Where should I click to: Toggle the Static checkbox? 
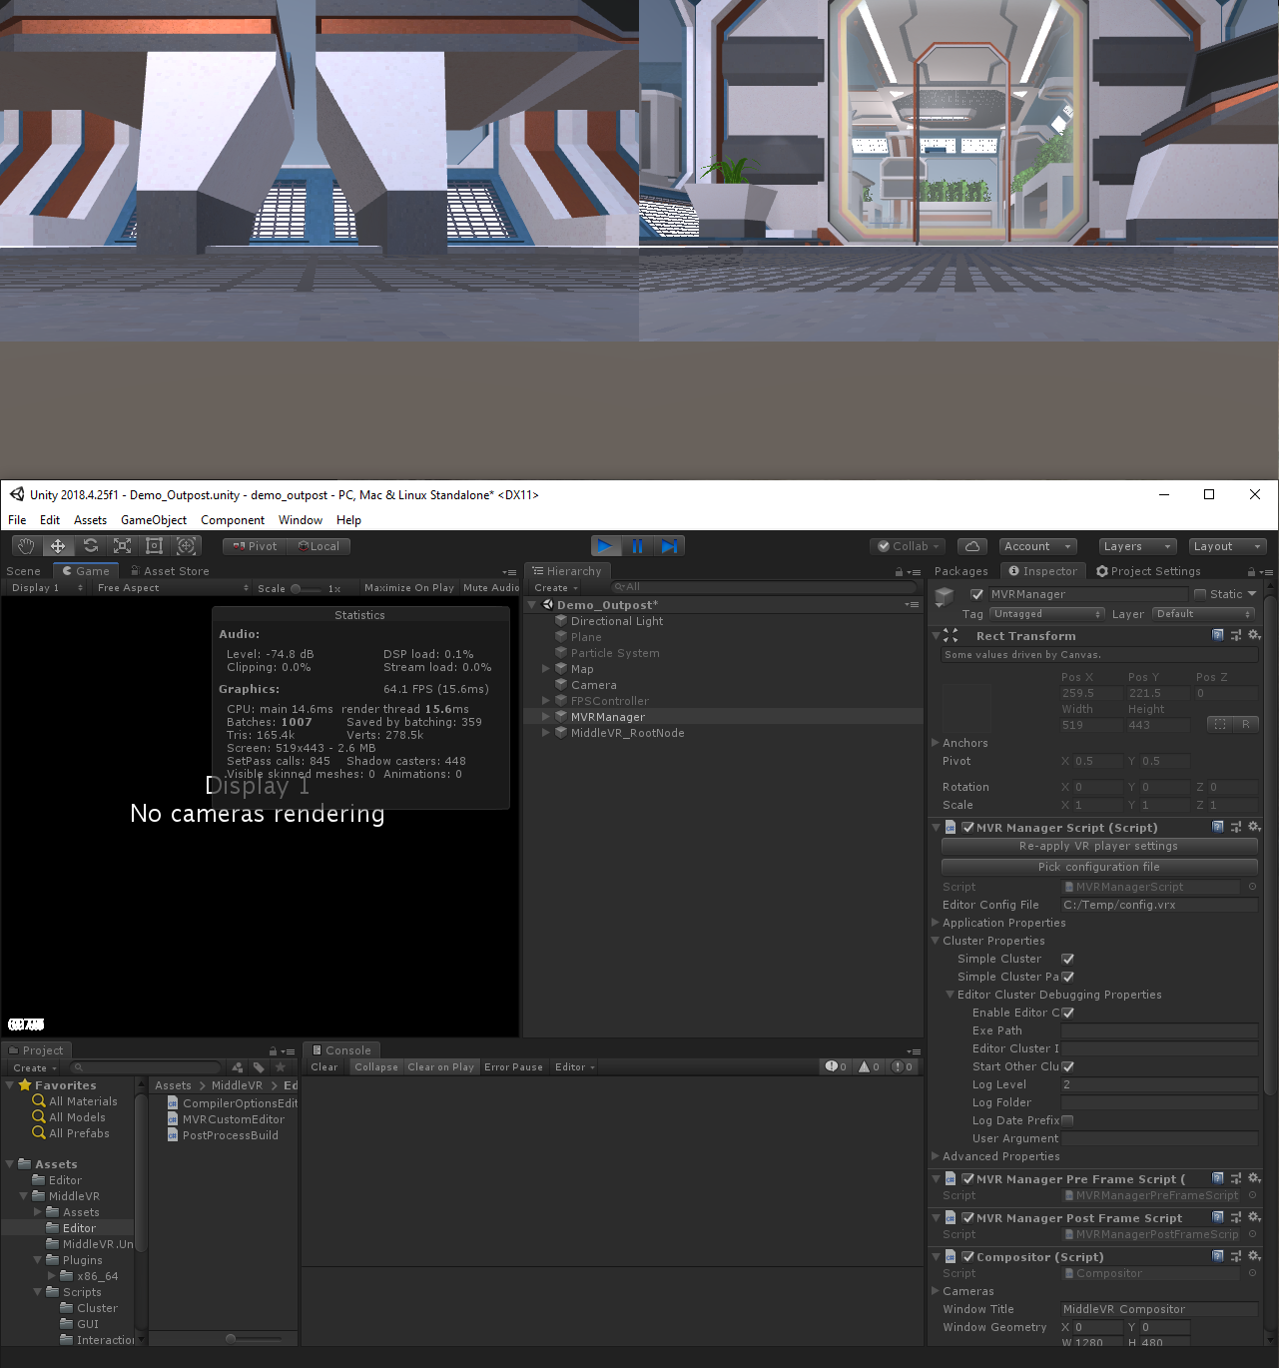coord(1200,594)
